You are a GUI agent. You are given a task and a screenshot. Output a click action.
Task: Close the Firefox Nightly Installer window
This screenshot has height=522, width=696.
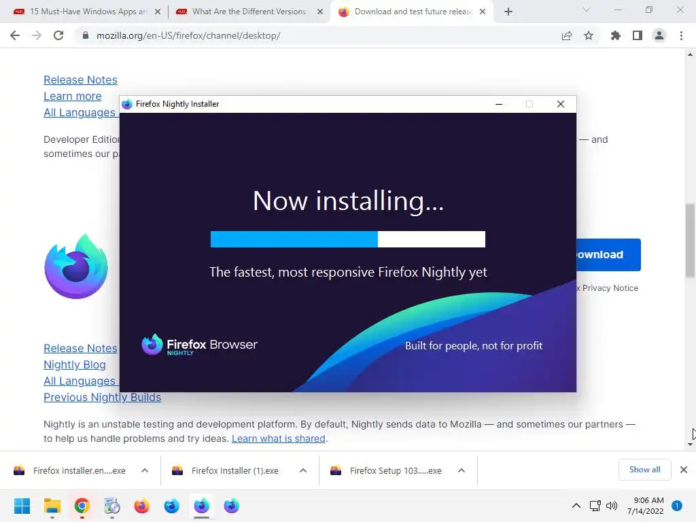coord(561,104)
